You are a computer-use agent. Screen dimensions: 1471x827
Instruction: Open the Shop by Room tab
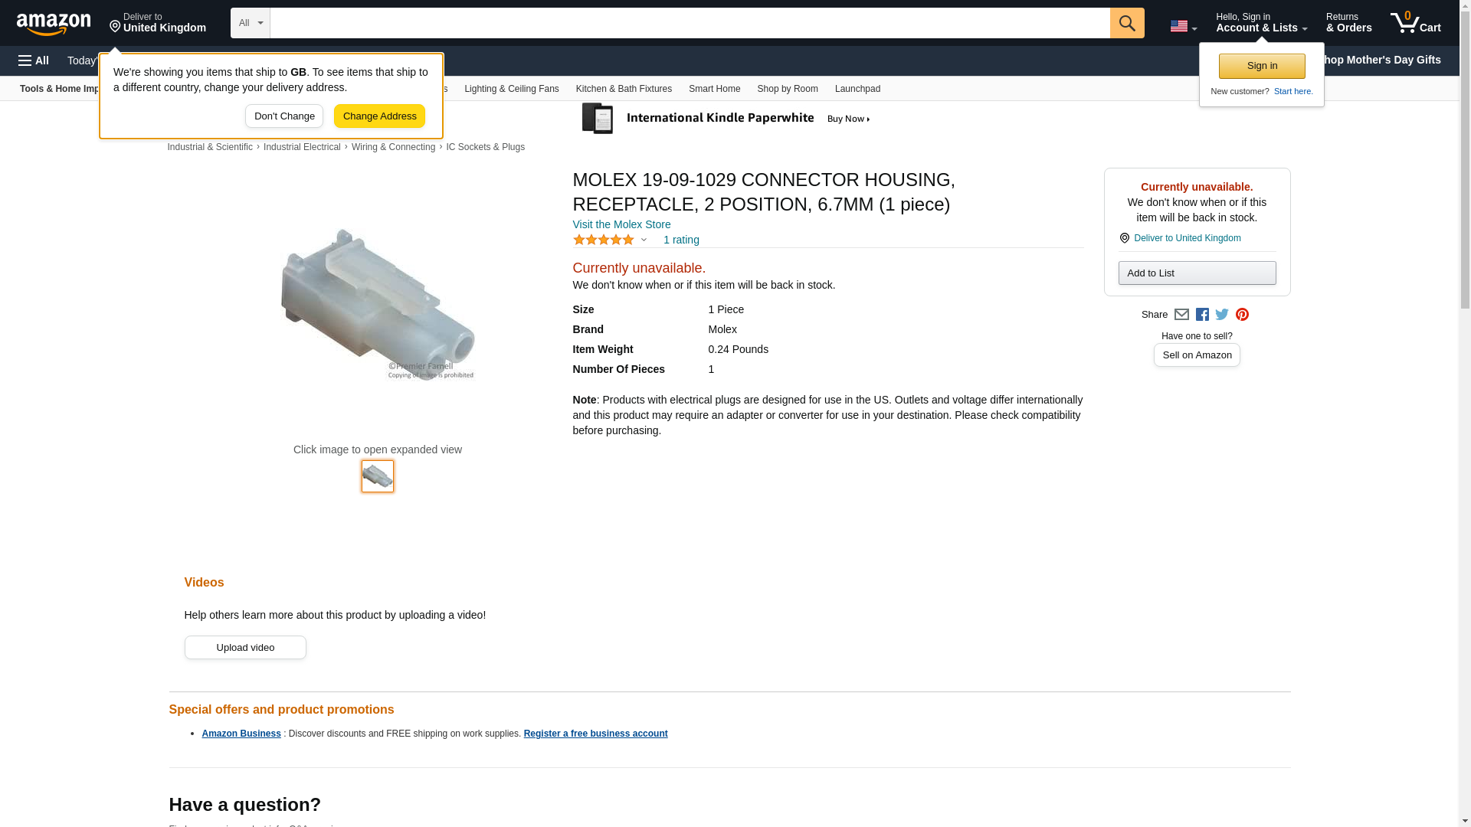[787, 89]
